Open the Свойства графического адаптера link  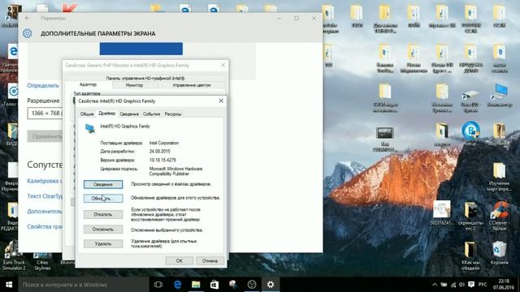coord(45,226)
